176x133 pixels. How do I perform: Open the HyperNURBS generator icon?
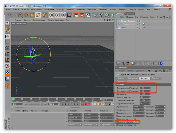(107, 15)
